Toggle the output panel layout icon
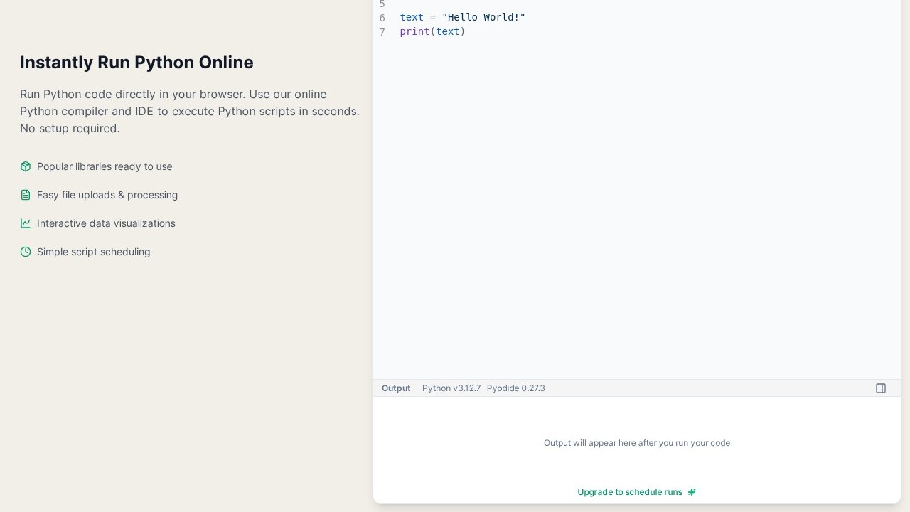The image size is (910, 512). tap(881, 388)
